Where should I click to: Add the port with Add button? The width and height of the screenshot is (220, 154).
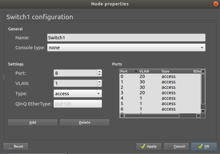coord(33,122)
